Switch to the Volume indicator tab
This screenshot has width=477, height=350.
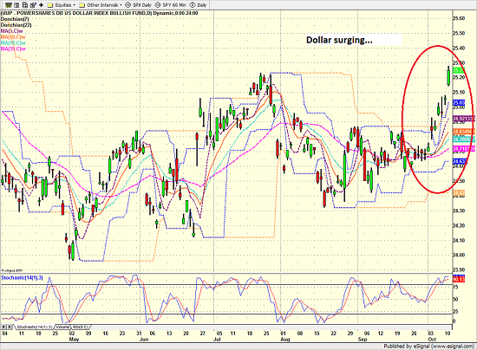point(62,327)
